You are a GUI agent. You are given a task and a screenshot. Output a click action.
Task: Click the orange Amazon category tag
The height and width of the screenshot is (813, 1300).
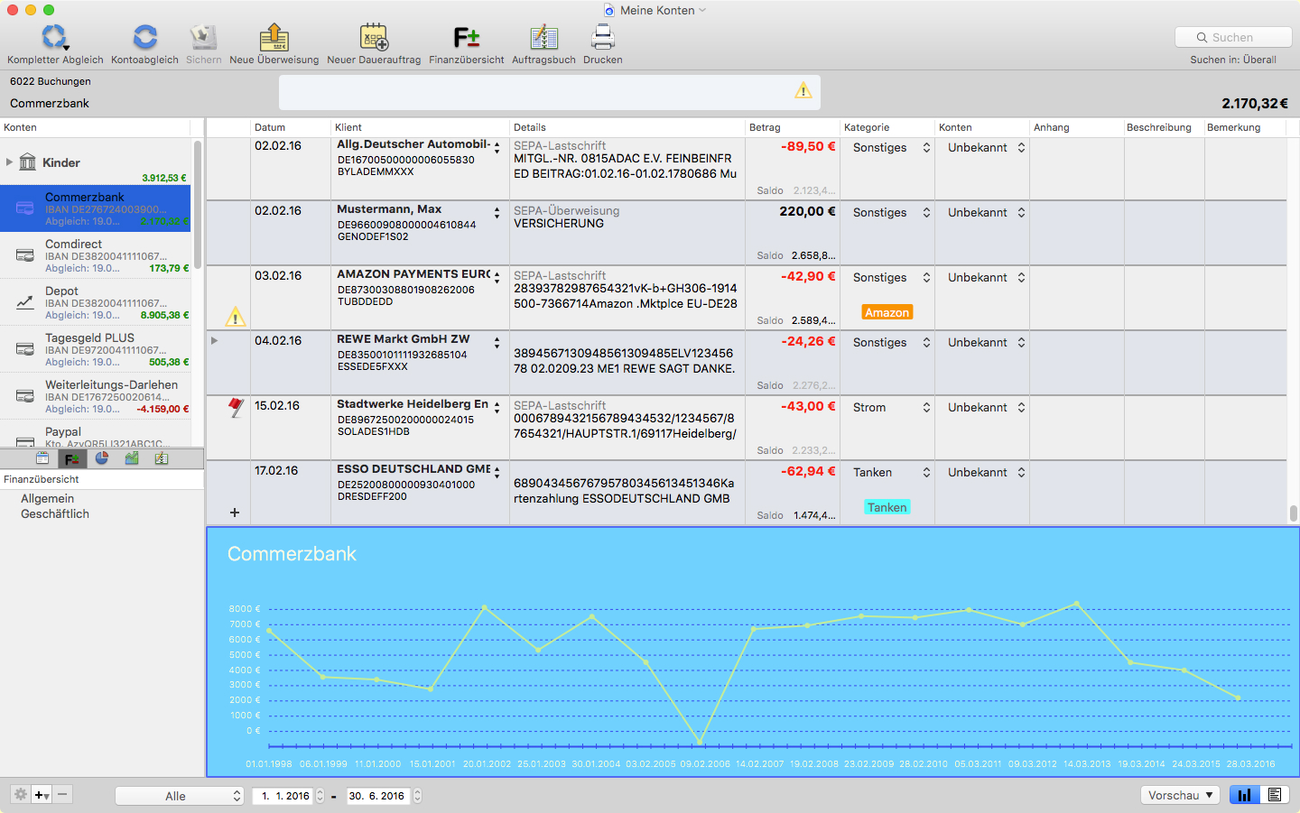tap(887, 313)
